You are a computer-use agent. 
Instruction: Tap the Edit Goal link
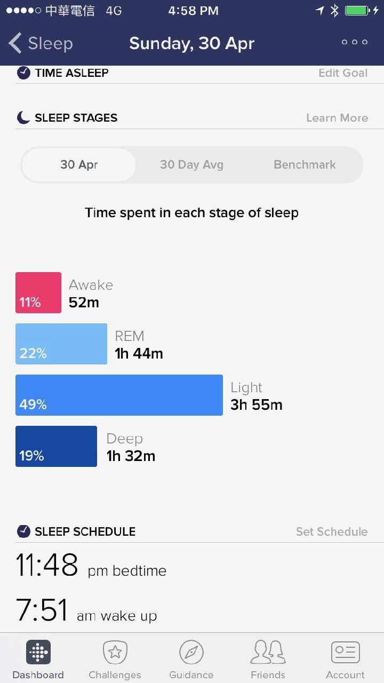pyautogui.click(x=343, y=73)
